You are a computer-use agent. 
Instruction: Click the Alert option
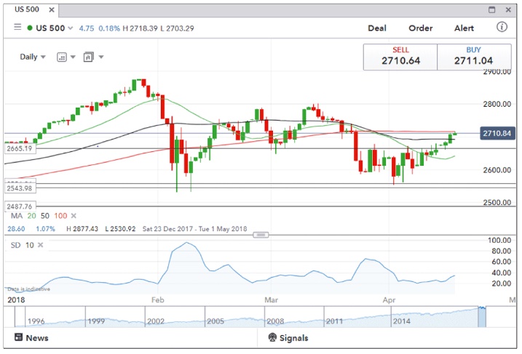(x=464, y=28)
